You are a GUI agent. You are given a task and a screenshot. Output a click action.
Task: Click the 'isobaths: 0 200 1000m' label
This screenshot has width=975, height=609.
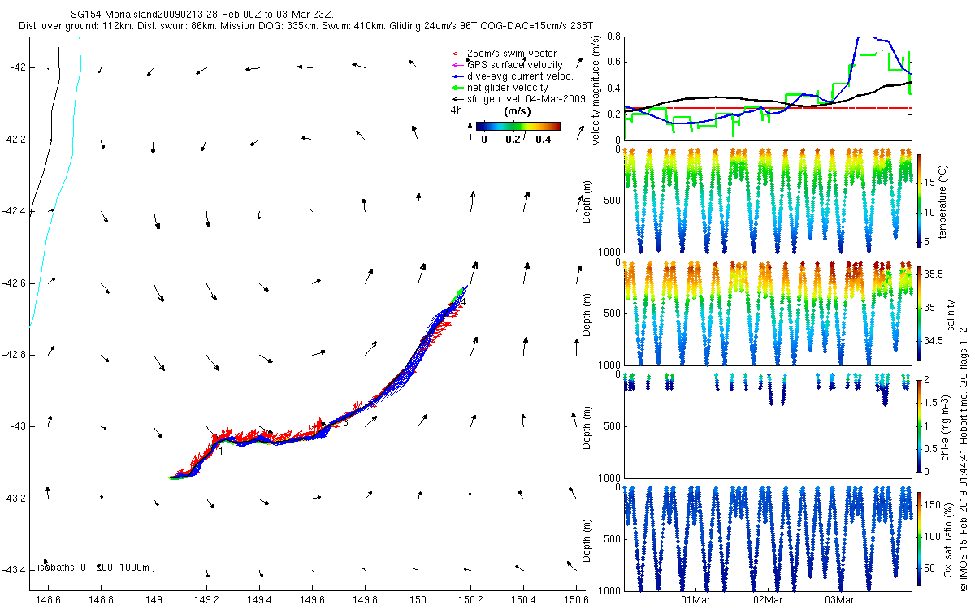click(x=94, y=568)
